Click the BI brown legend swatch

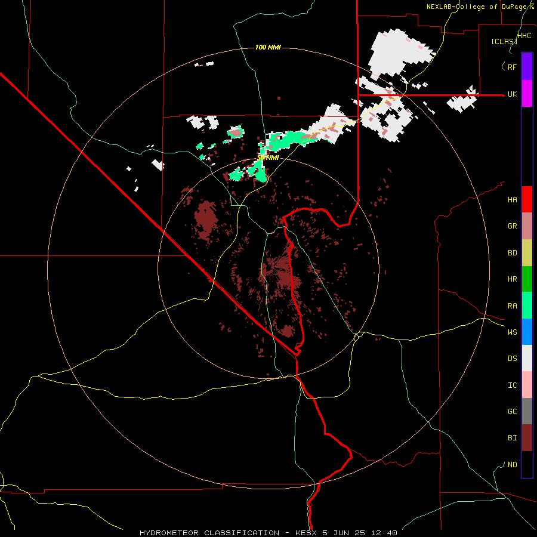527,438
